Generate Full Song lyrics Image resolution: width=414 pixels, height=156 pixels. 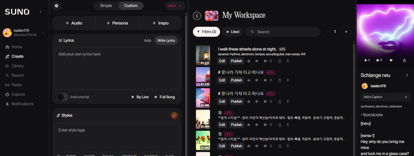(x=165, y=97)
